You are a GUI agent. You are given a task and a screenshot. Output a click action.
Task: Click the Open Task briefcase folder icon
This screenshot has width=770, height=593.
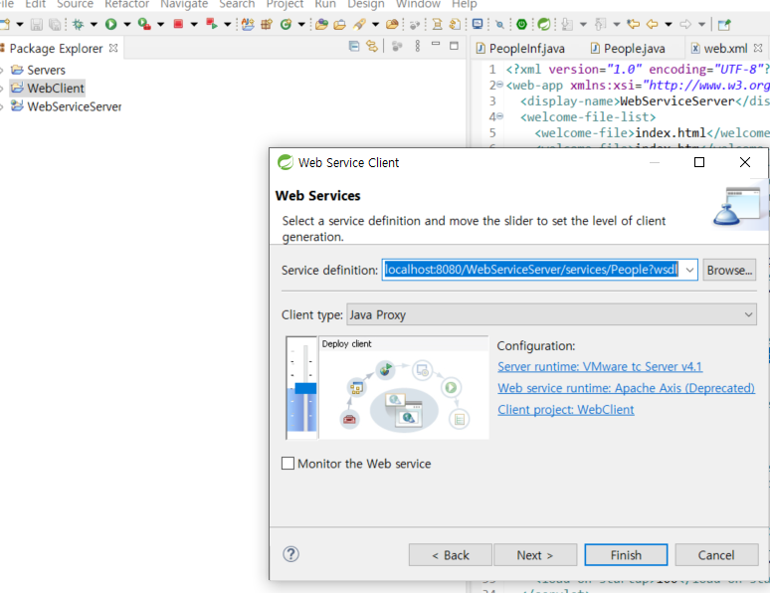340,24
